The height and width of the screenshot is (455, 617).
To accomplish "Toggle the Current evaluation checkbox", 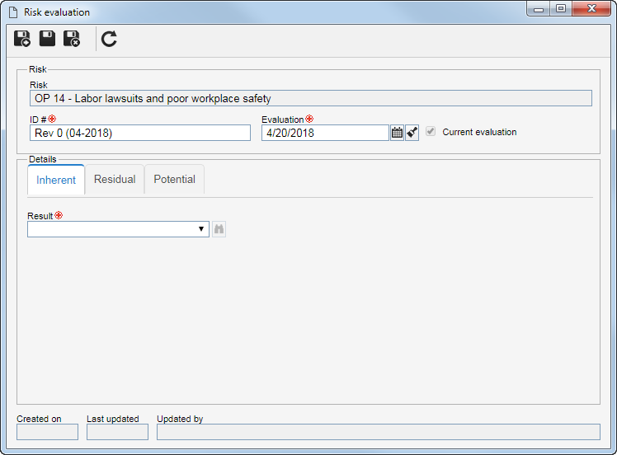I will 431,131.
